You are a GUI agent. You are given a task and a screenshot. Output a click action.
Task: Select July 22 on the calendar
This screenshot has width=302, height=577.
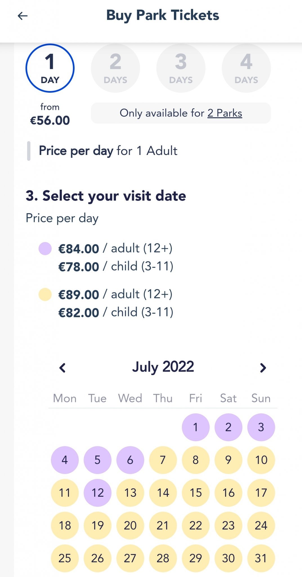click(x=196, y=525)
